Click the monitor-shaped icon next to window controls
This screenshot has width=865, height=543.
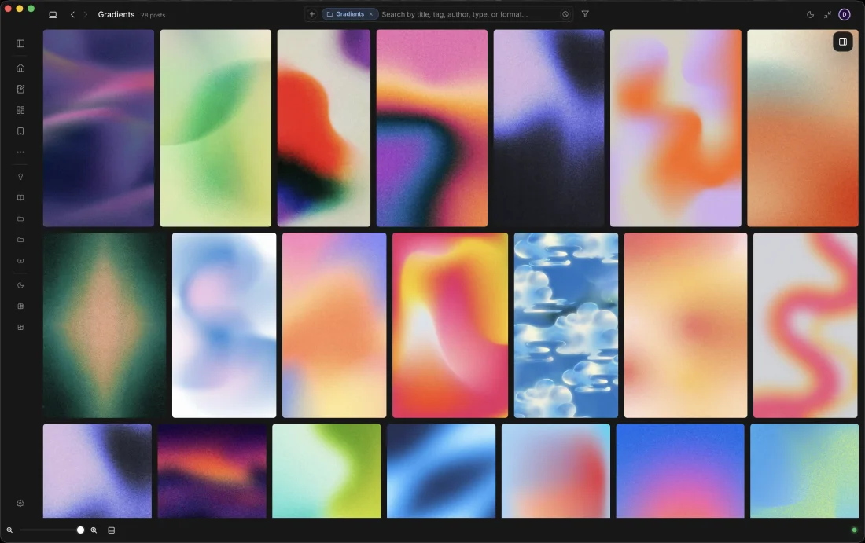click(x=53, y=15)
